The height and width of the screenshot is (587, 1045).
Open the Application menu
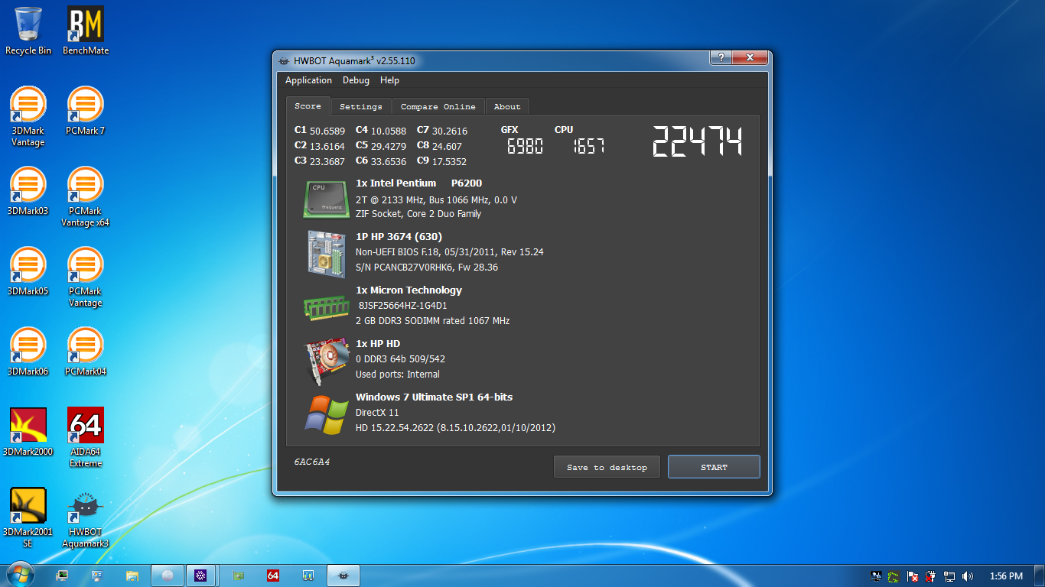click(308, 80)
